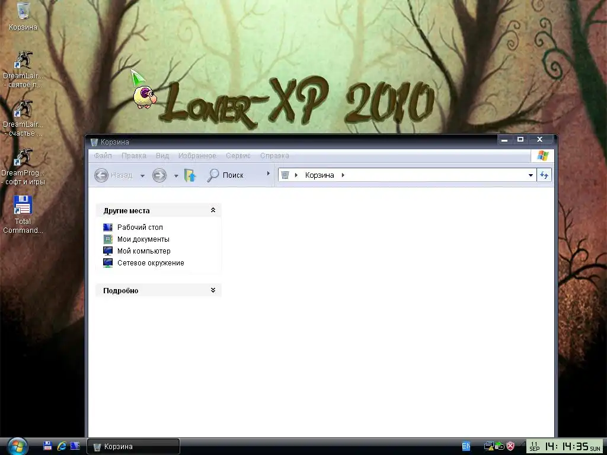Click the safely remove hardware tray icon

(499, 447)
